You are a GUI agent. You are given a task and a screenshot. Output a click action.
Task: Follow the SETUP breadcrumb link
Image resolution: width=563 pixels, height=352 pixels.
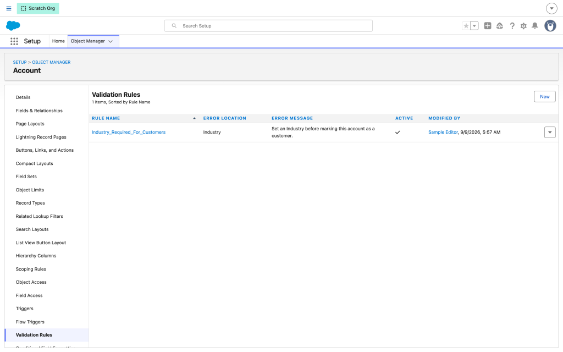tap(20, 62)
